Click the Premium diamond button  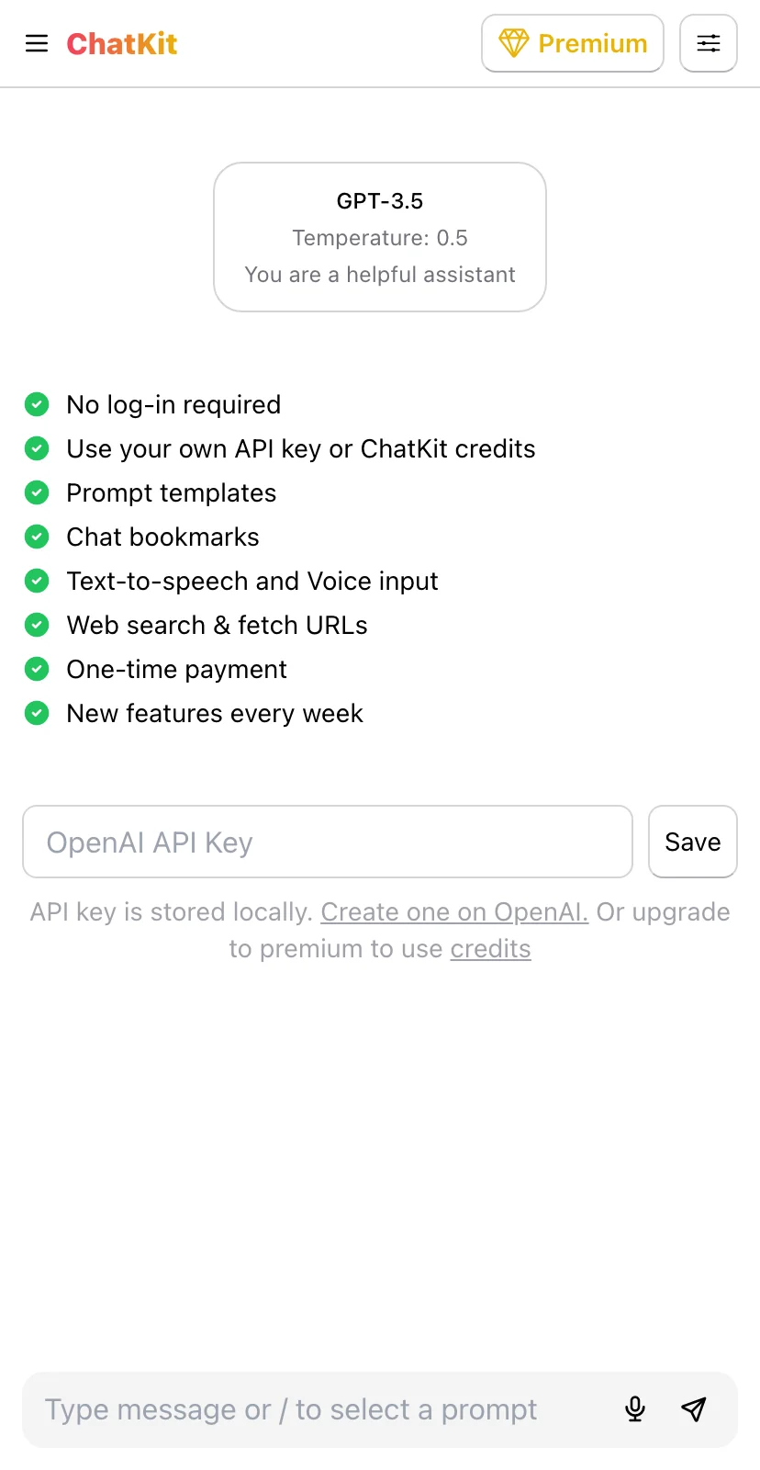point(573,43)
